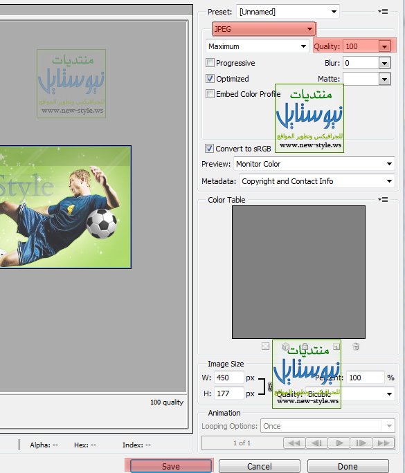Open the Blur slider arrow
The image size is (405, 473).
[x=384, y=63]
